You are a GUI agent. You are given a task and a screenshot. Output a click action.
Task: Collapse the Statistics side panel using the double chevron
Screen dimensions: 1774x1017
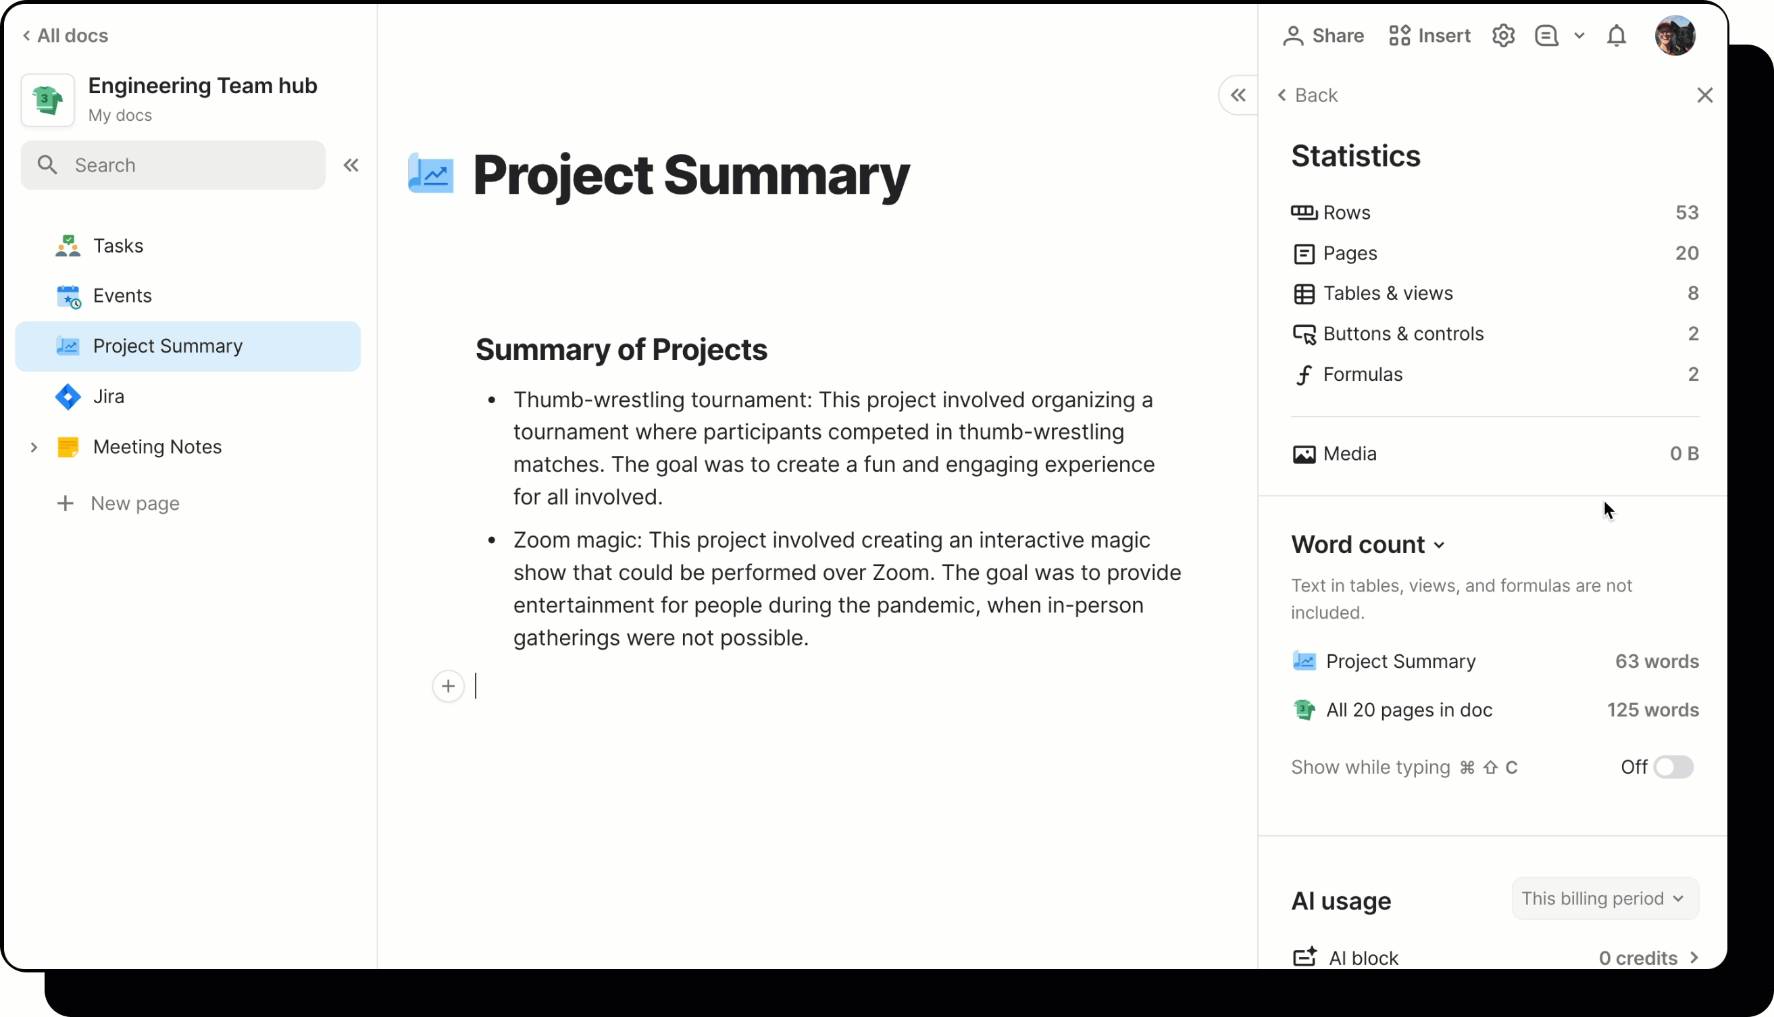[x=1238, y=96]
